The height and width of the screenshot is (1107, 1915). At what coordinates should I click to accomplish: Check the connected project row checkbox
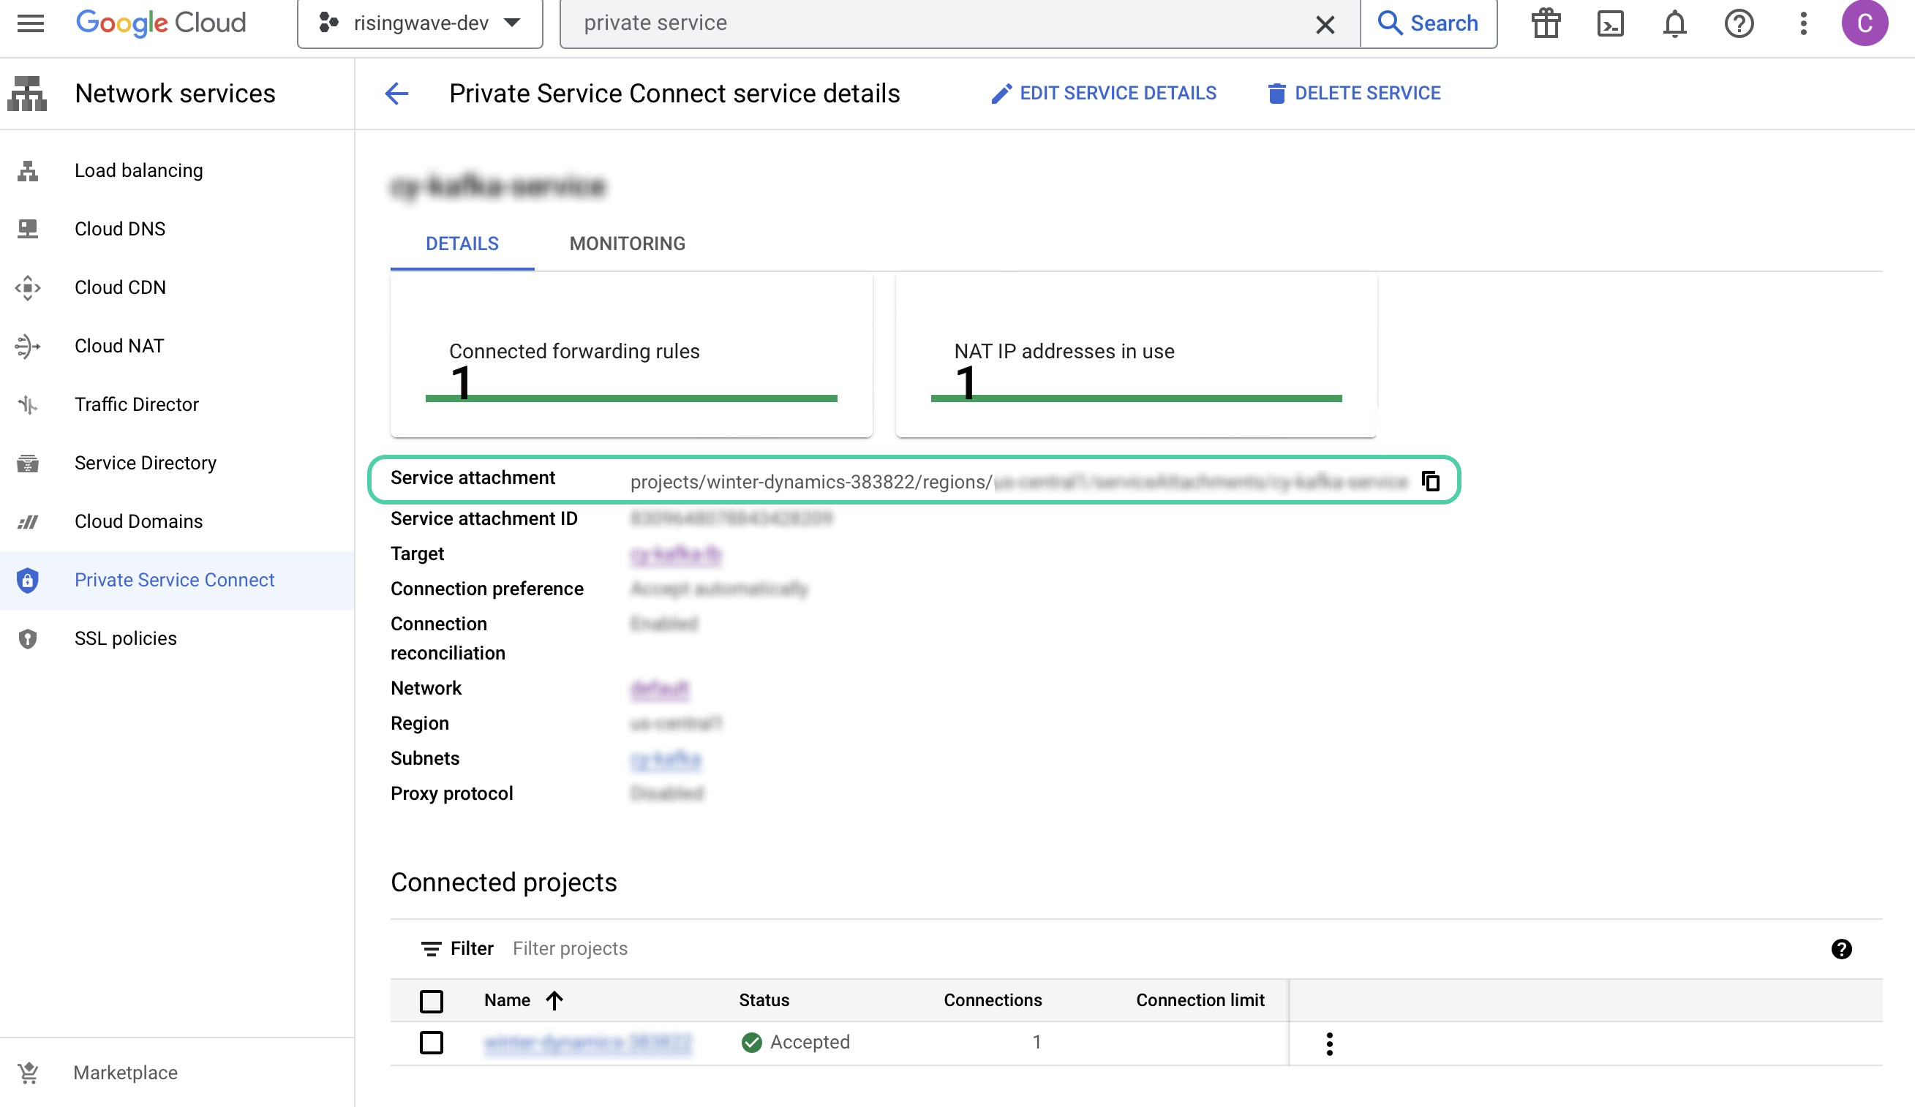pos(432,1042)
